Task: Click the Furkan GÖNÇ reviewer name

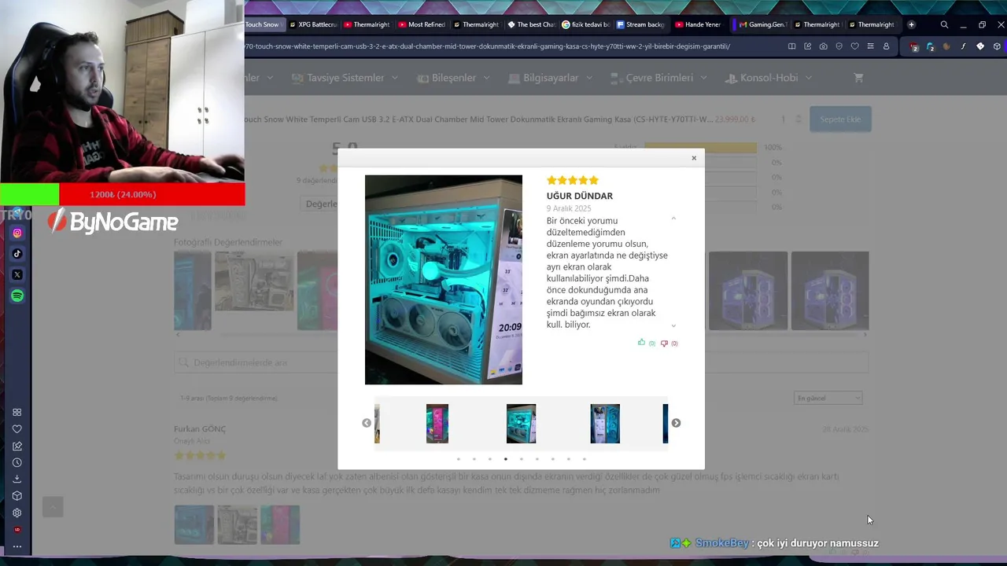Action: [x=200, y=428]
